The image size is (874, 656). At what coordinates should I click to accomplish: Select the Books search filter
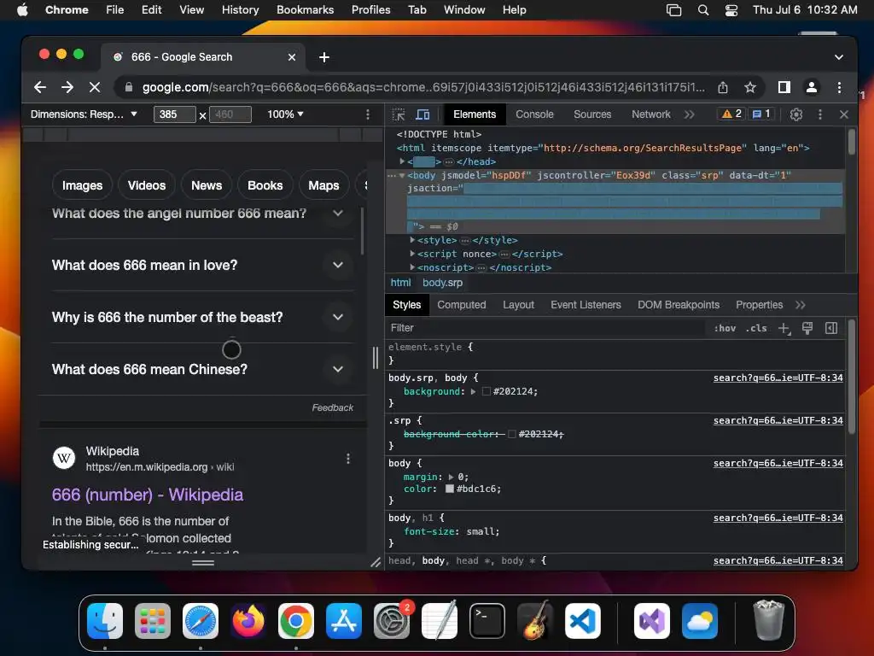pyautogui.click(x=265, y=185)
